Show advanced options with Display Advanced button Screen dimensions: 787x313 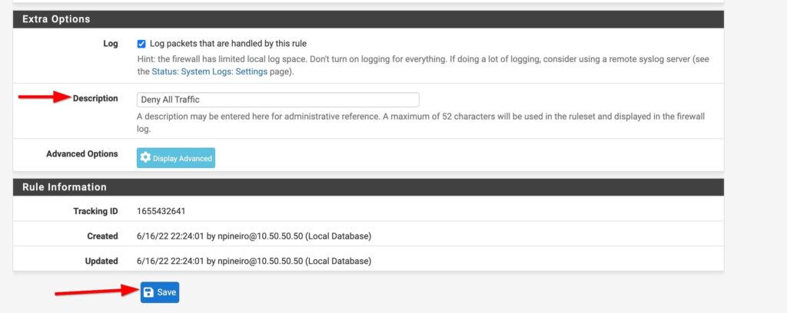point(176,158)
